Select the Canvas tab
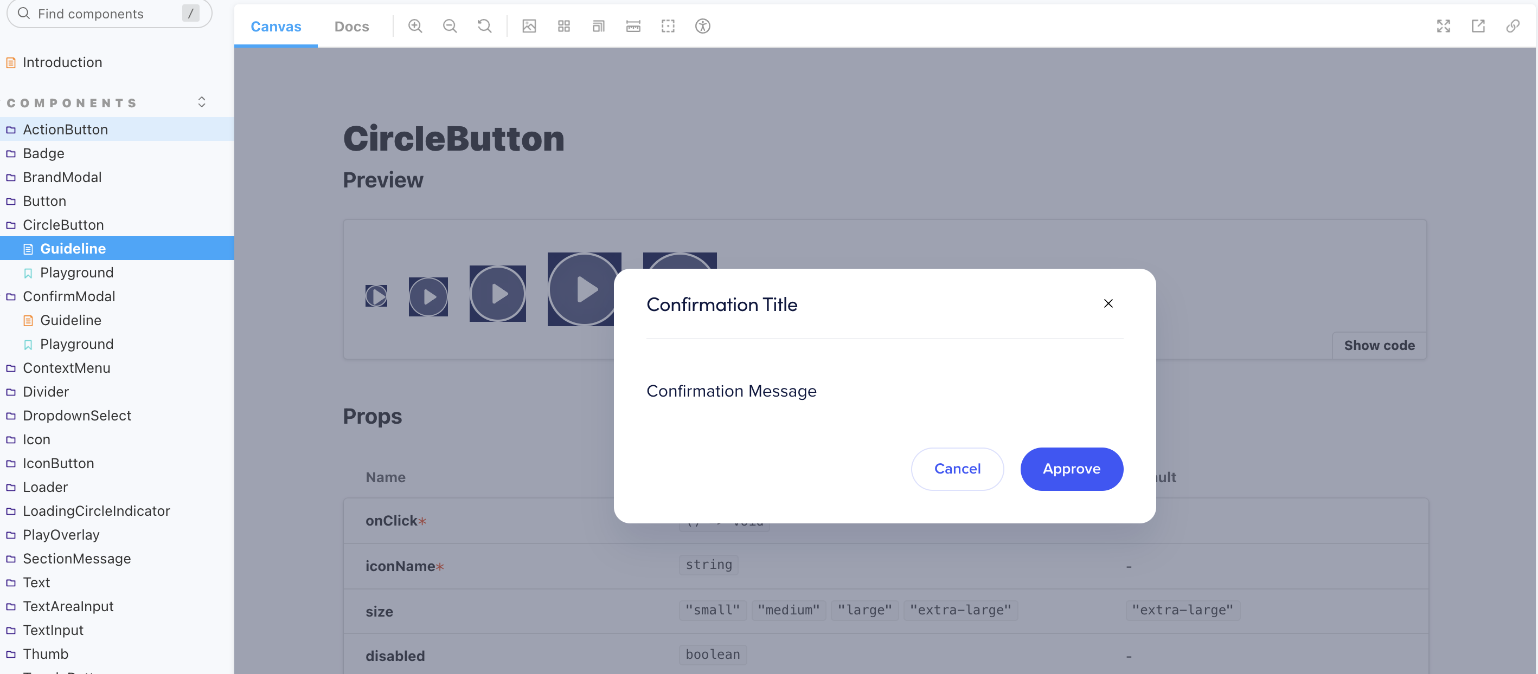The height and width of the screenshot is (674, 1538). click(275, 26)
